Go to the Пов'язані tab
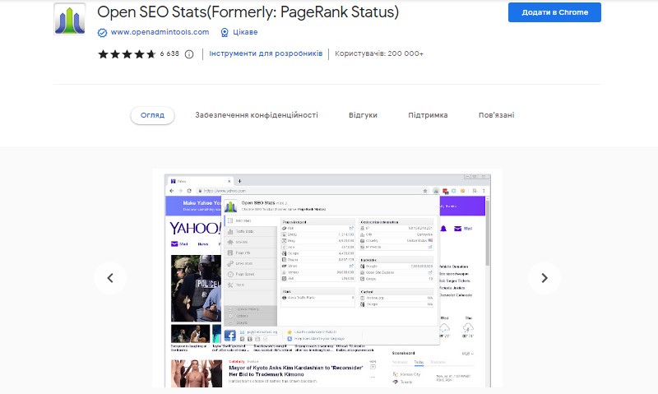The width and height of the screenshot is (658, 394). pyautogui.click(x=496, y=115)
